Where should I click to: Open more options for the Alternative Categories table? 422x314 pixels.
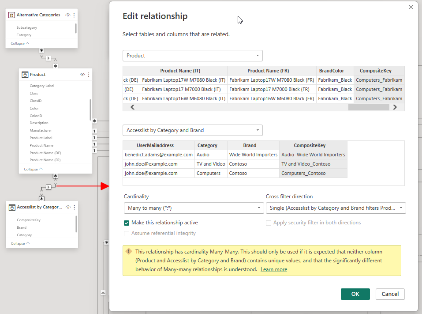tap(74, 15)
